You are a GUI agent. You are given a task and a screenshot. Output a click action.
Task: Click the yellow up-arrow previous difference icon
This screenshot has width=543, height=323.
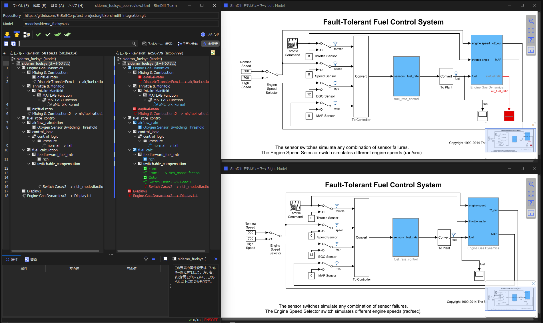pyautogui.click(x=17, y=34)
